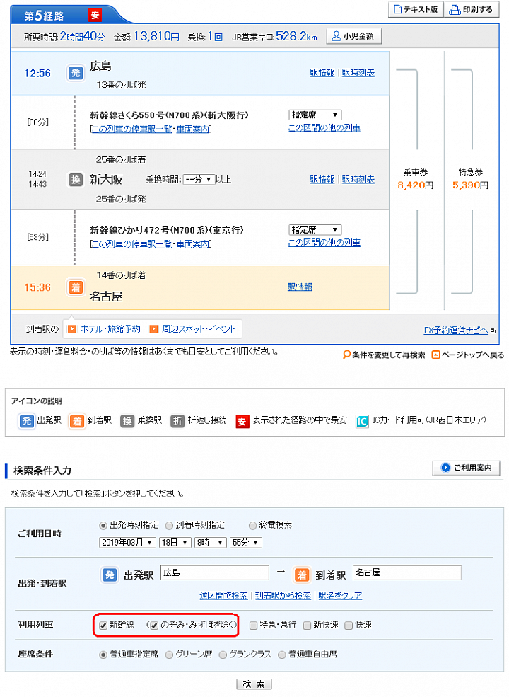
Task: Select 出発時刻指定 radio button
Action: pyautogui.click(x=103, y=526)
